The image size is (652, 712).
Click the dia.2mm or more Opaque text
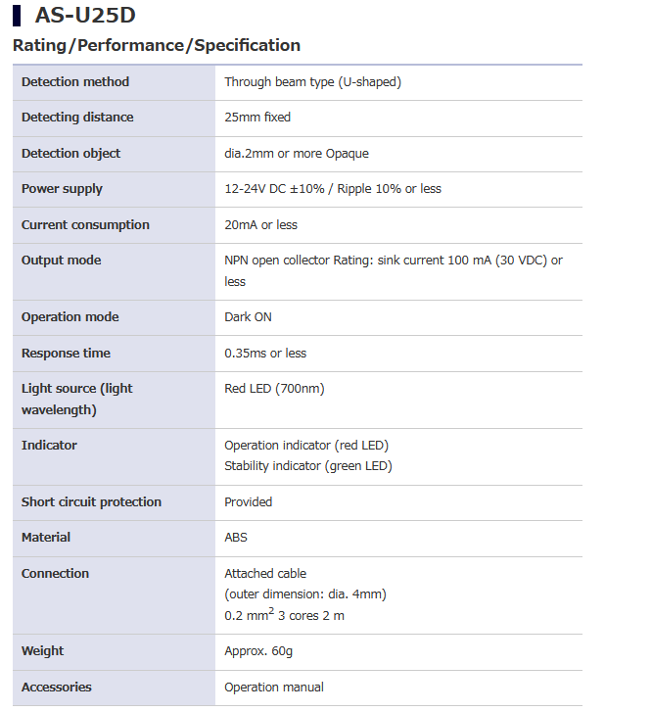click(x=297, y=154)
